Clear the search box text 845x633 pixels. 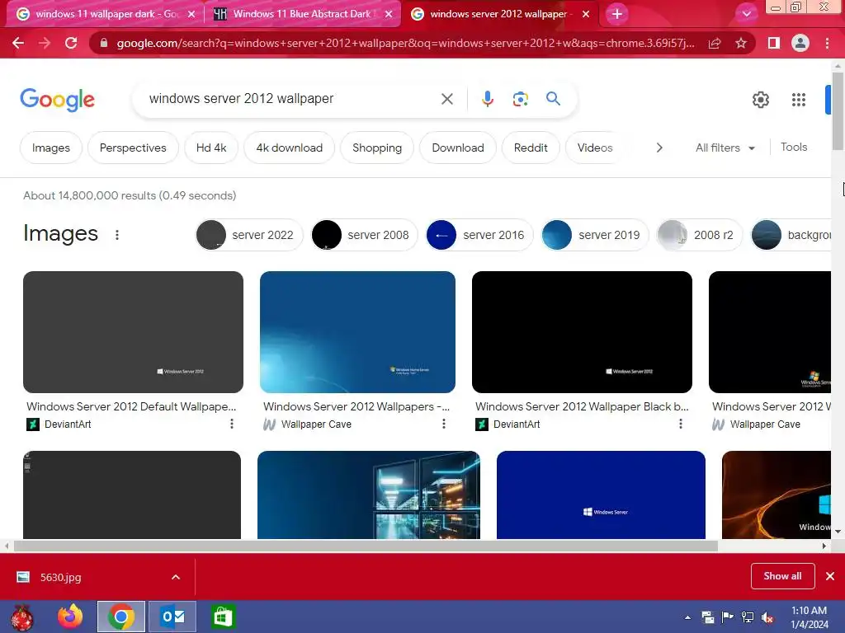[x=446, y=99]
